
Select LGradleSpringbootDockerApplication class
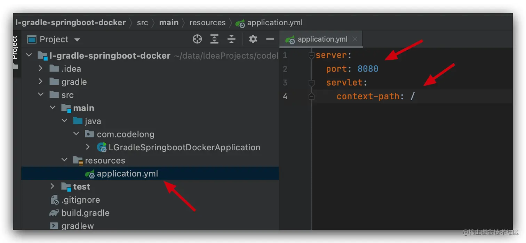click(184, 147)
